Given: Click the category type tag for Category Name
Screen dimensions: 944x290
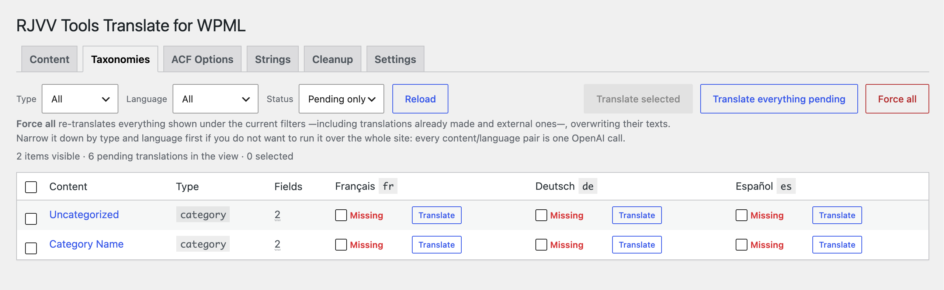Looking at the screenshot, I should pyautogui.click(x=203, y=244).
